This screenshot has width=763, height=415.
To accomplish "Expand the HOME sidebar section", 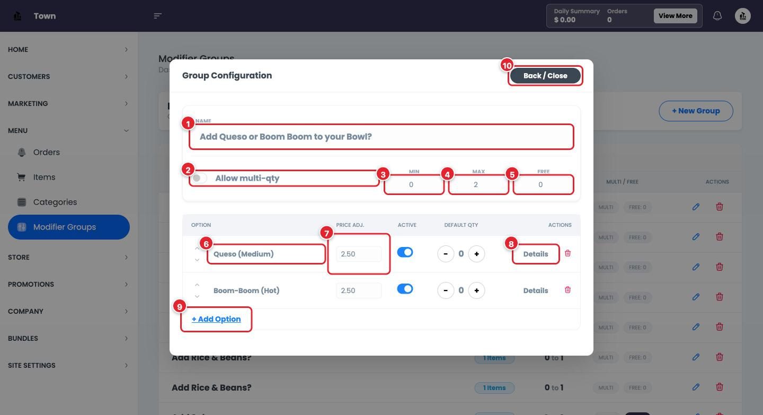I will [x=69, y=49].
